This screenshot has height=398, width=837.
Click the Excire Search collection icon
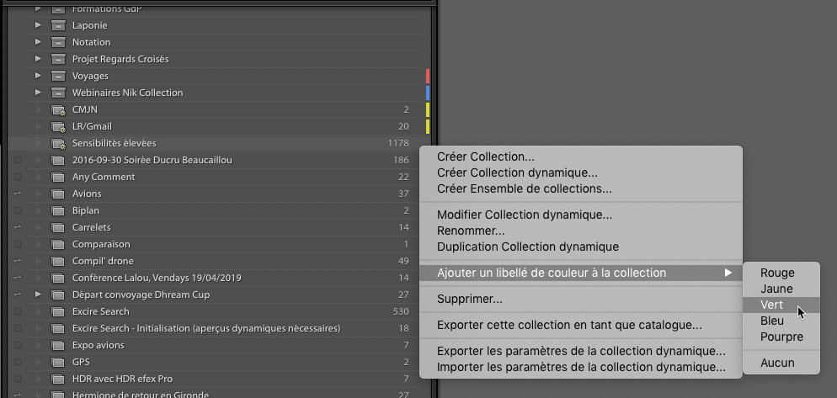pyautogui.click(x=57, y=311)
